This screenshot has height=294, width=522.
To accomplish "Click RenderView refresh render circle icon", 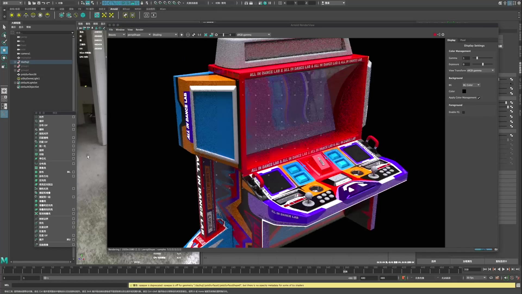I will 182,35.
